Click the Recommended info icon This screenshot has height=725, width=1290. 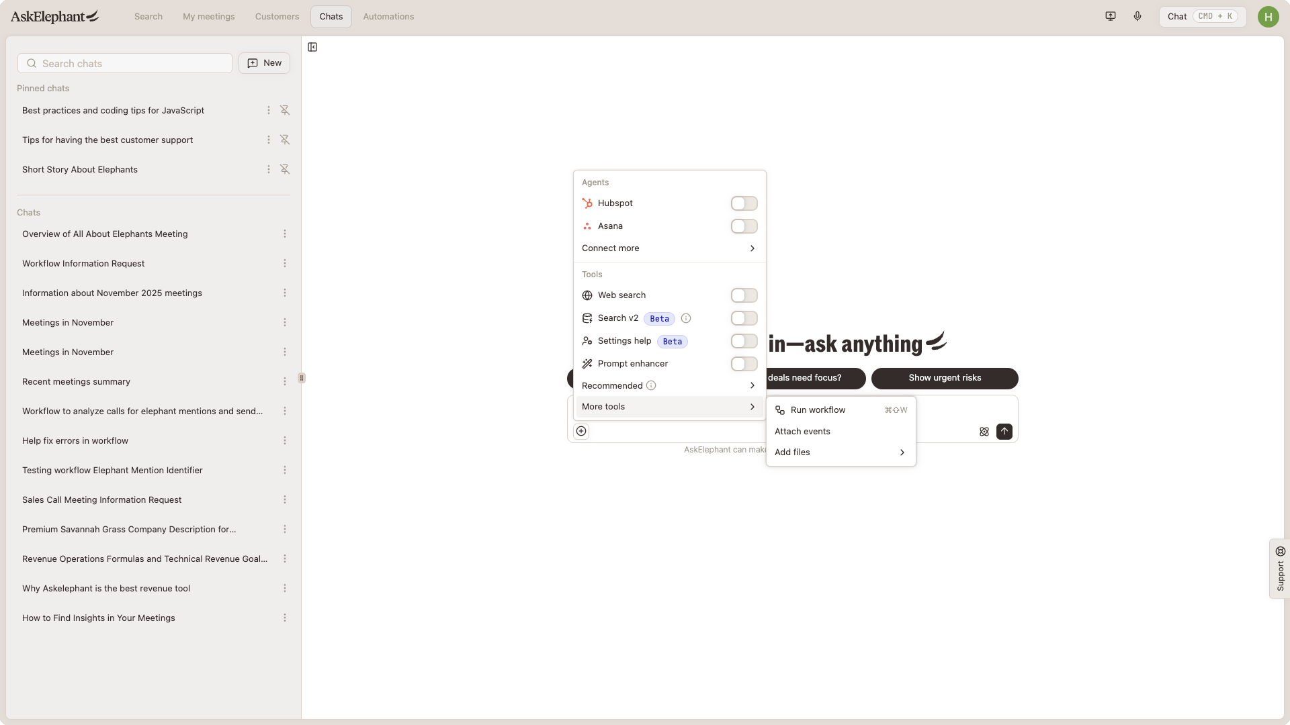coord(651,385)
